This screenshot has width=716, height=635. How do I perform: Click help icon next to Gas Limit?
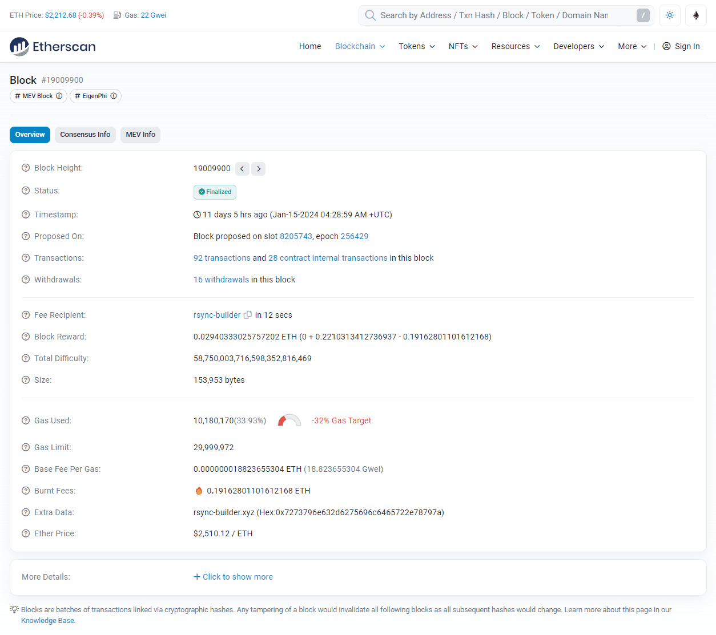click(x=26, y=447)
